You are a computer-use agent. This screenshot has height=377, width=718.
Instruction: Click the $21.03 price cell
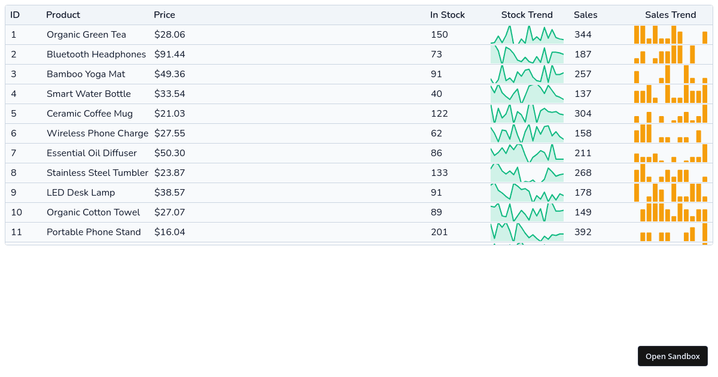[170, 114]
